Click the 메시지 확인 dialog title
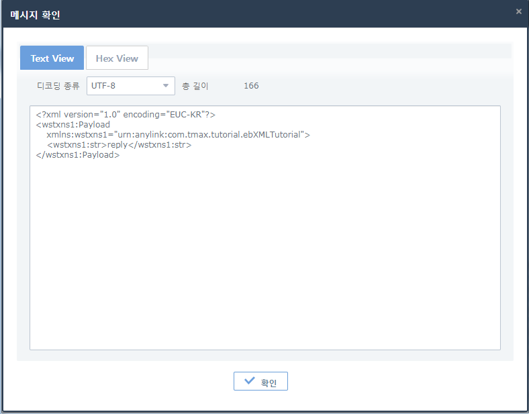 coord(35,14)
